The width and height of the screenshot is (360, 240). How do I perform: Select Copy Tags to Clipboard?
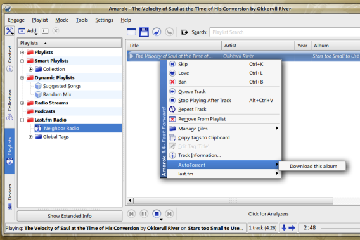(x=224, y=137)
